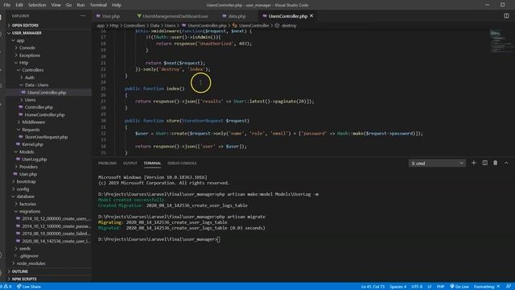Switch to the PROBLEMS panel tab
The height and width of the screenshot is (290, 515).
[x=107, y=163]
